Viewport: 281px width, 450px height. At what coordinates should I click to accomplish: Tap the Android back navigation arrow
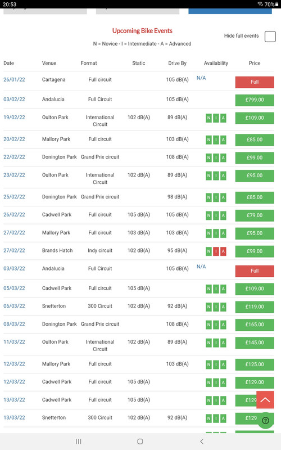[x=202, y=442]
